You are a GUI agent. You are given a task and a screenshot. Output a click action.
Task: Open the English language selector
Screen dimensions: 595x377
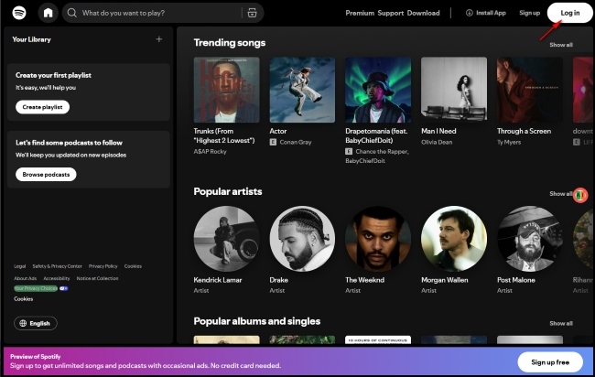tap(36, 323)
